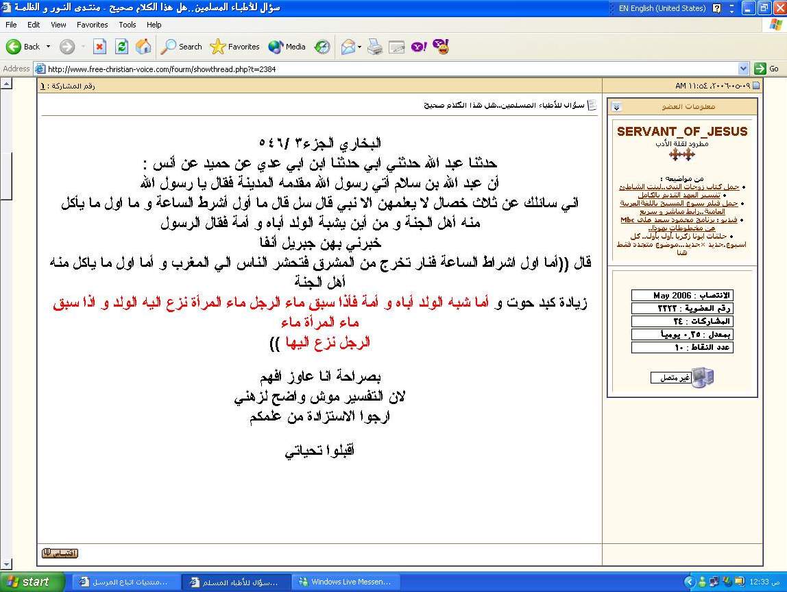Open the Mail button dropdown arrow
Viewport: 787px width, 592px height.
(x=359, y=47)
